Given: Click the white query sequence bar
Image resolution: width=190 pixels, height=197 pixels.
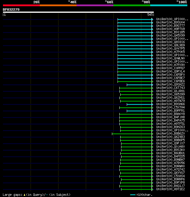Looking at the screenshot, I should 78,12.
